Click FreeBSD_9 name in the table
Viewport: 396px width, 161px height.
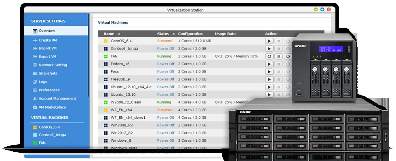click(x=120, y=79)
